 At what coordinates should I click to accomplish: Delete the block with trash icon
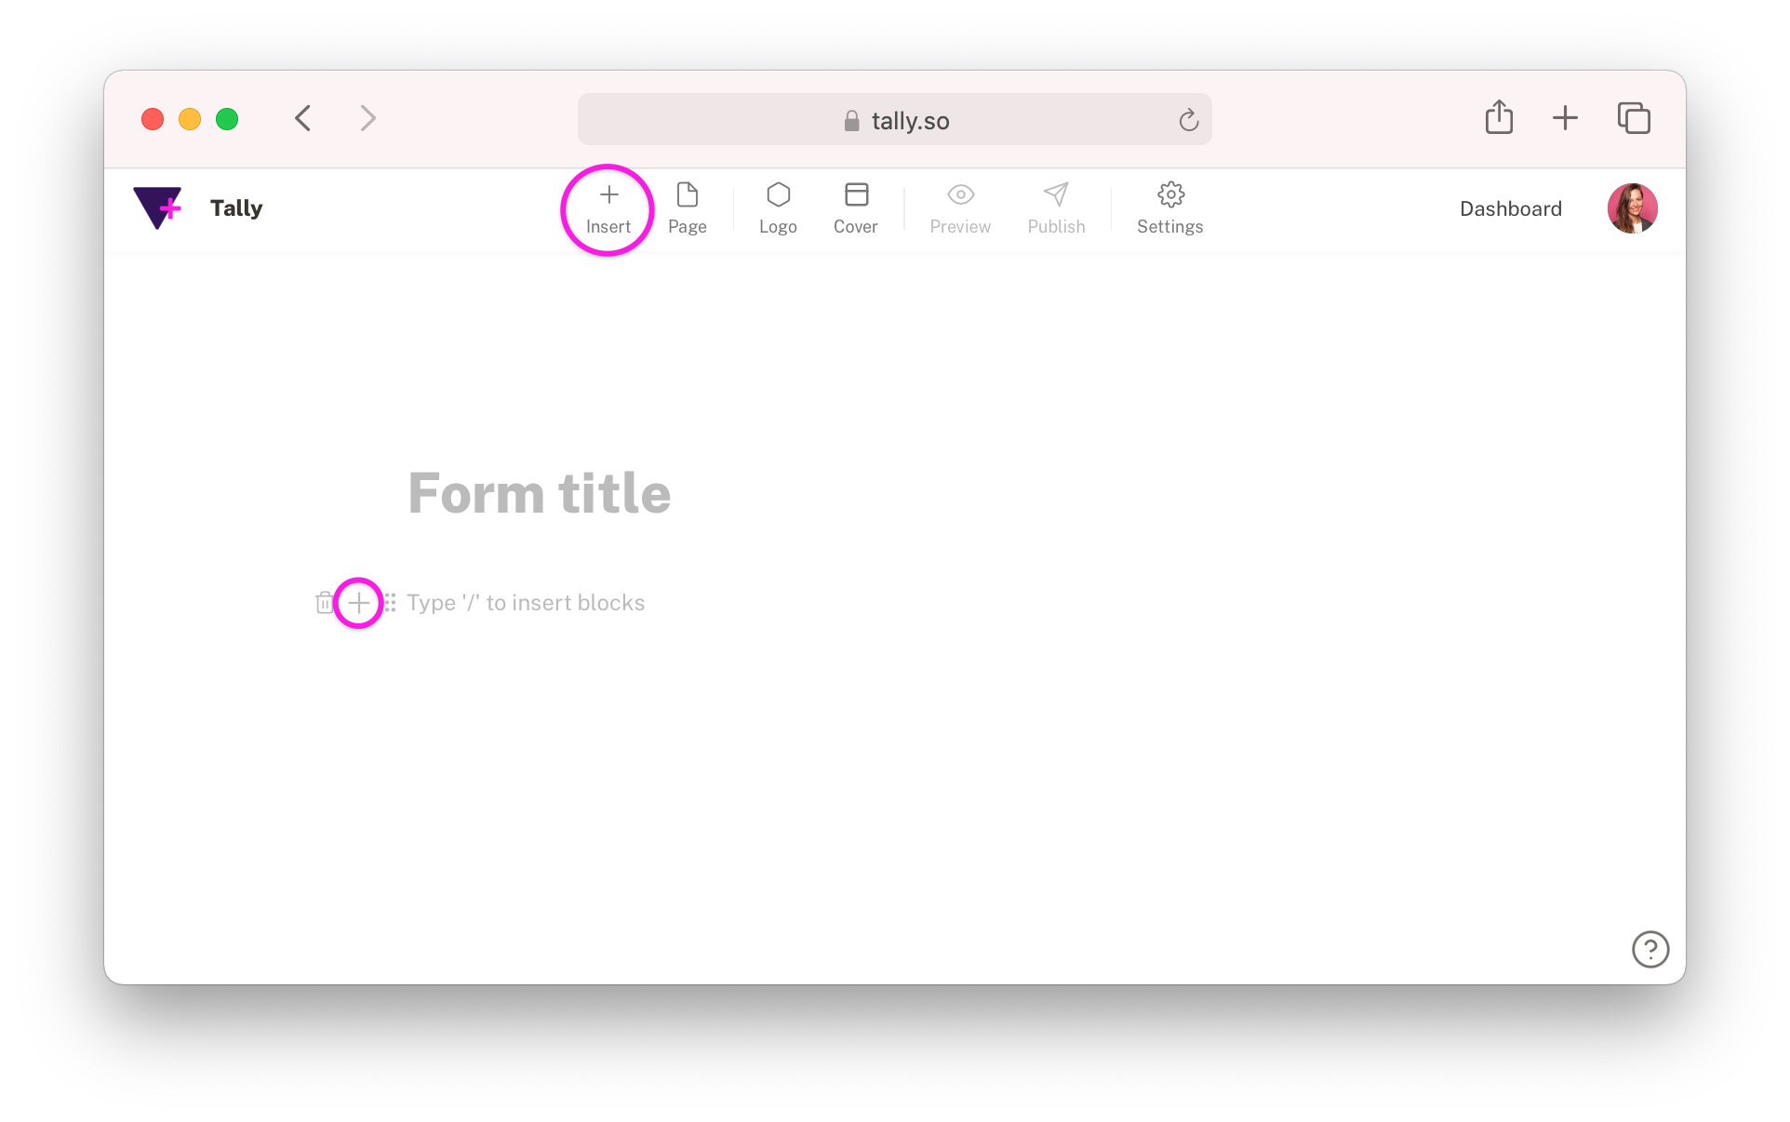point(324,603)
